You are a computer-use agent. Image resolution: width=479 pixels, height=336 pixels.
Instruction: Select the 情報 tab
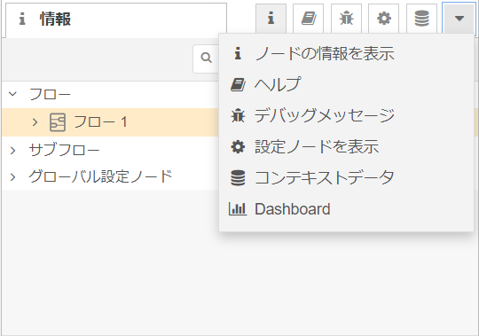[x=116, y=20]
